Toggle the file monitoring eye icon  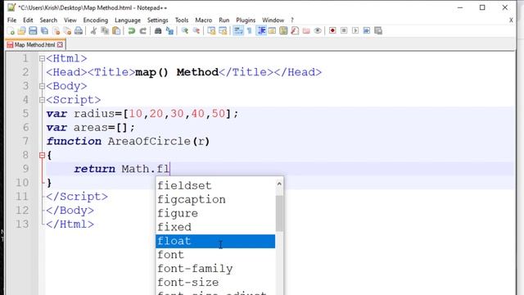tap(318, 31)
